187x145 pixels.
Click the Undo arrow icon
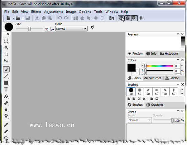60,18
